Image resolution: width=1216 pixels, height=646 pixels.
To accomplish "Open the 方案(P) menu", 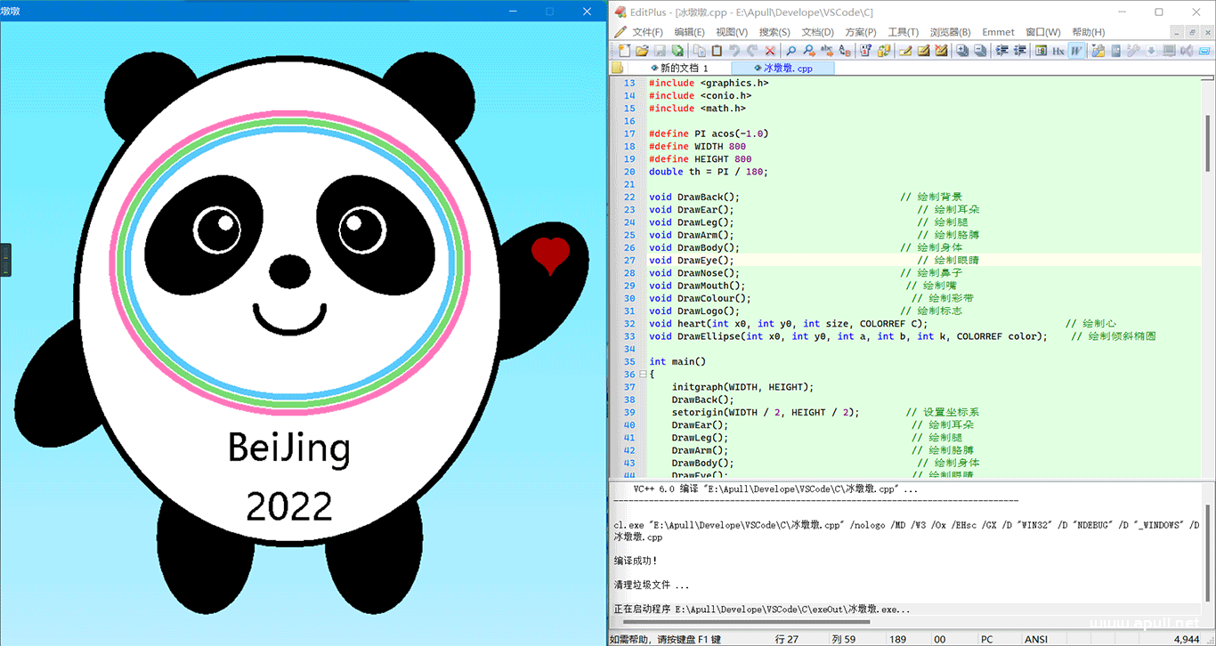I will click(x=861, y=32).
